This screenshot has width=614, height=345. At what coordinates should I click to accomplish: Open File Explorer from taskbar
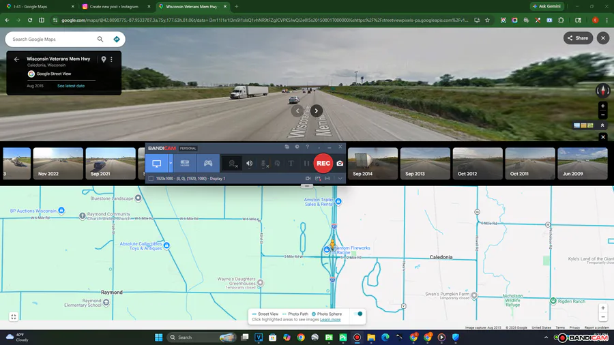point(371,337)
